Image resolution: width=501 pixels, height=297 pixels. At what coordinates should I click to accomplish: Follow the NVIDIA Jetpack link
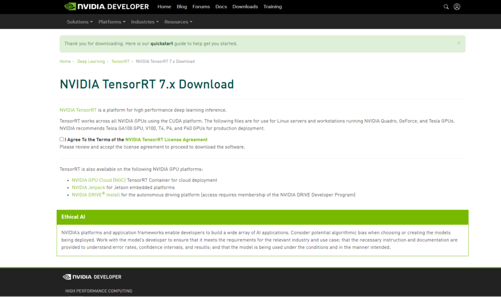point(89,188)
